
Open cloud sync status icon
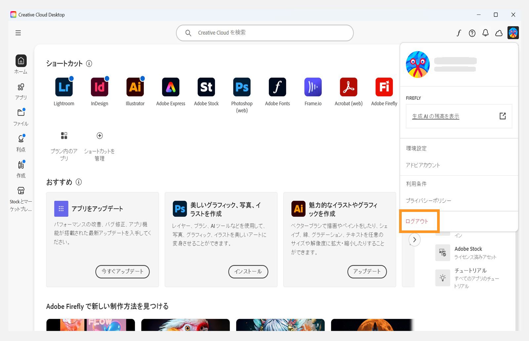(x=499, y=33)
